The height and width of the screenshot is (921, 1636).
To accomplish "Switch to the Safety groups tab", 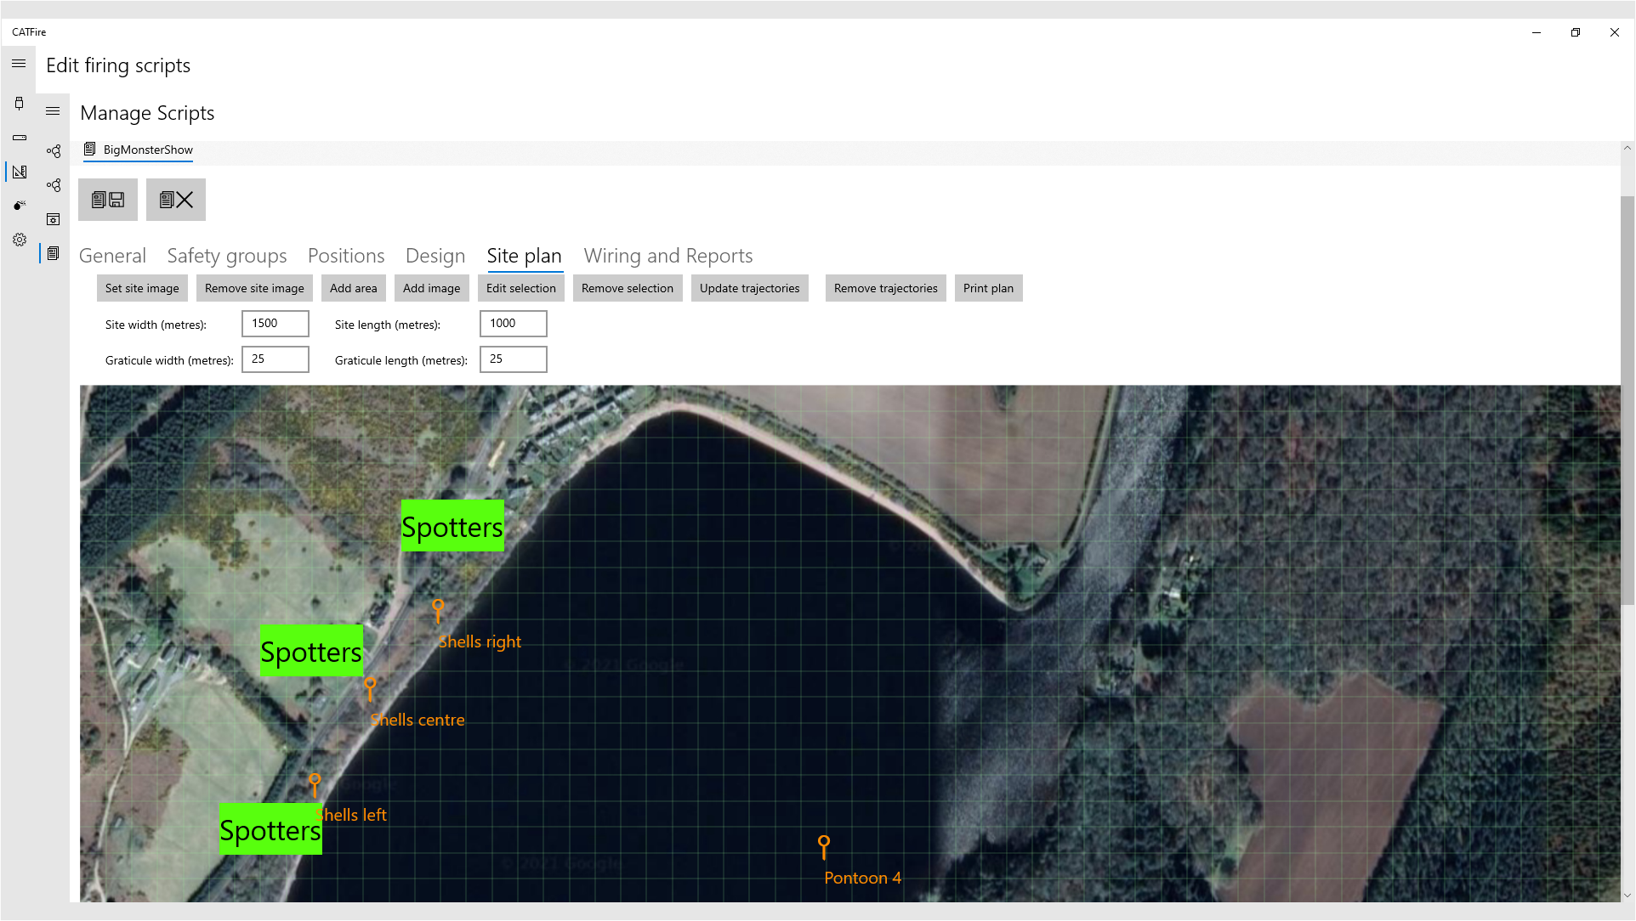I will click(227, 256).
